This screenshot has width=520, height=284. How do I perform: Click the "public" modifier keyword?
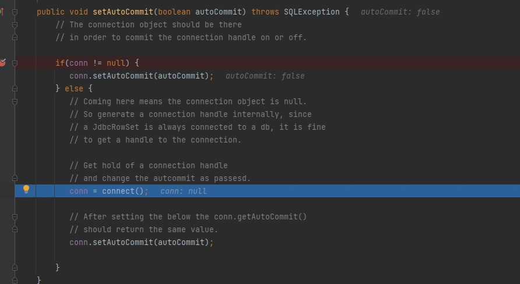pos(50,12)
